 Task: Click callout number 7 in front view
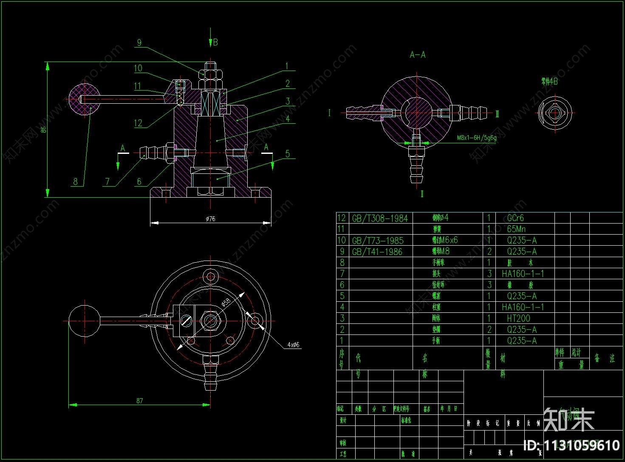pyautogui.click(x=107, y=181)
